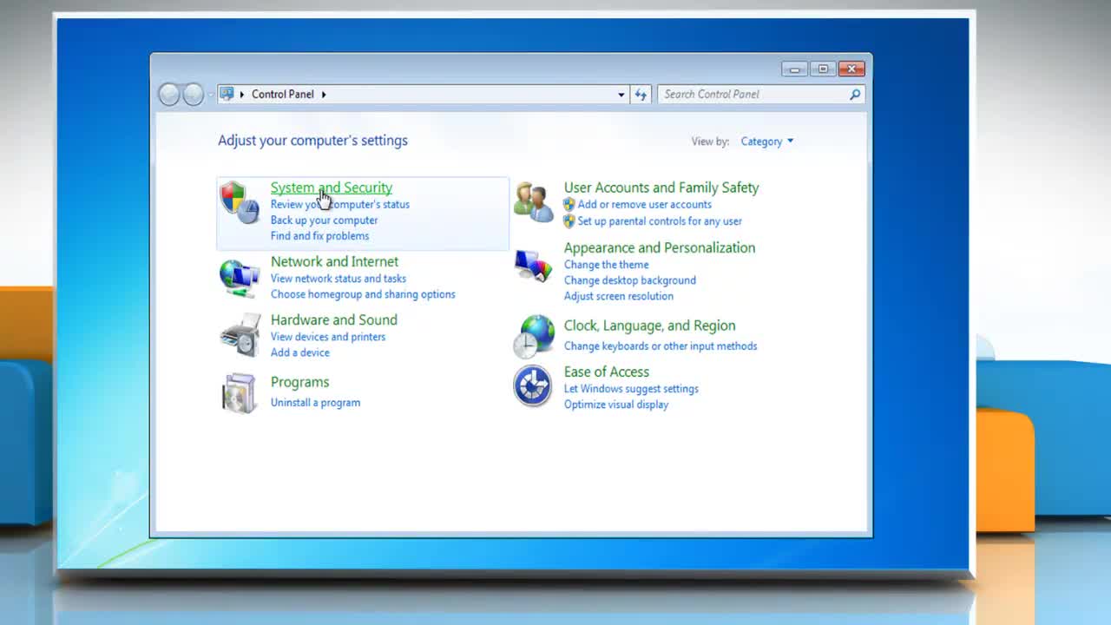Expand the arrow after Control Panel breadcrumb
Screen dimensions: 1111x625
(324, 94)
